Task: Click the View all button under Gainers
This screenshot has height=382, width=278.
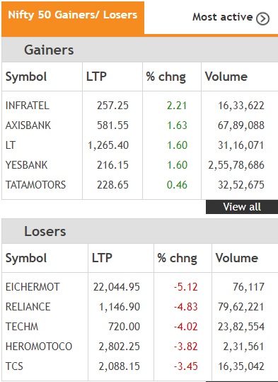Action: pyautogui.click(x=242, y=207)
